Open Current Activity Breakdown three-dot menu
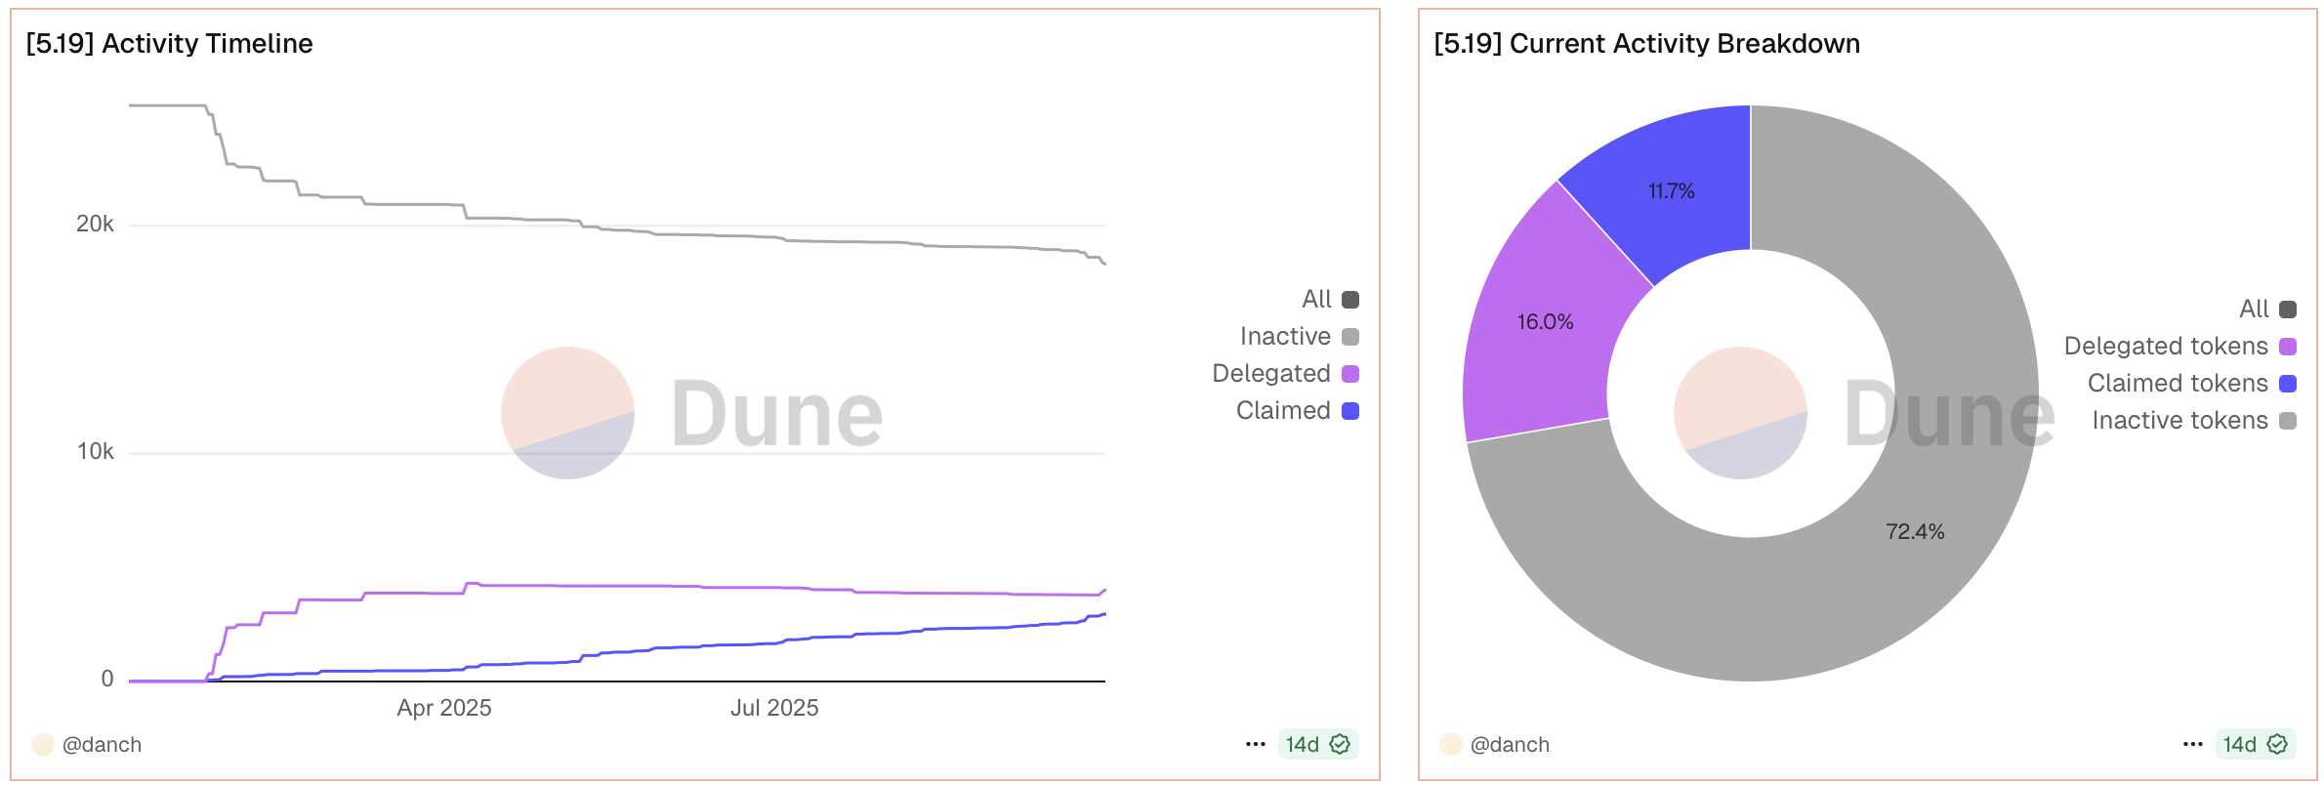 [x=2192, y=744]
